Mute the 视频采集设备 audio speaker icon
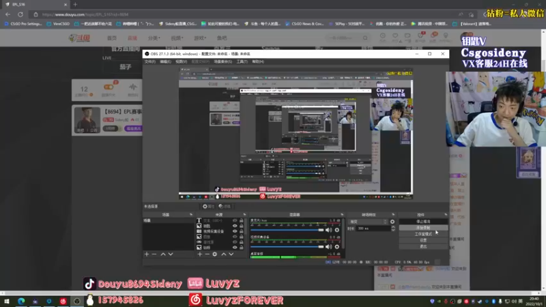 [329, 247]
